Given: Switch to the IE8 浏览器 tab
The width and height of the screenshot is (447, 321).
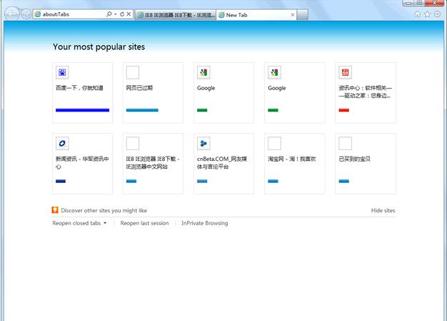Looking at the screenshot, I should pos(174,14).
